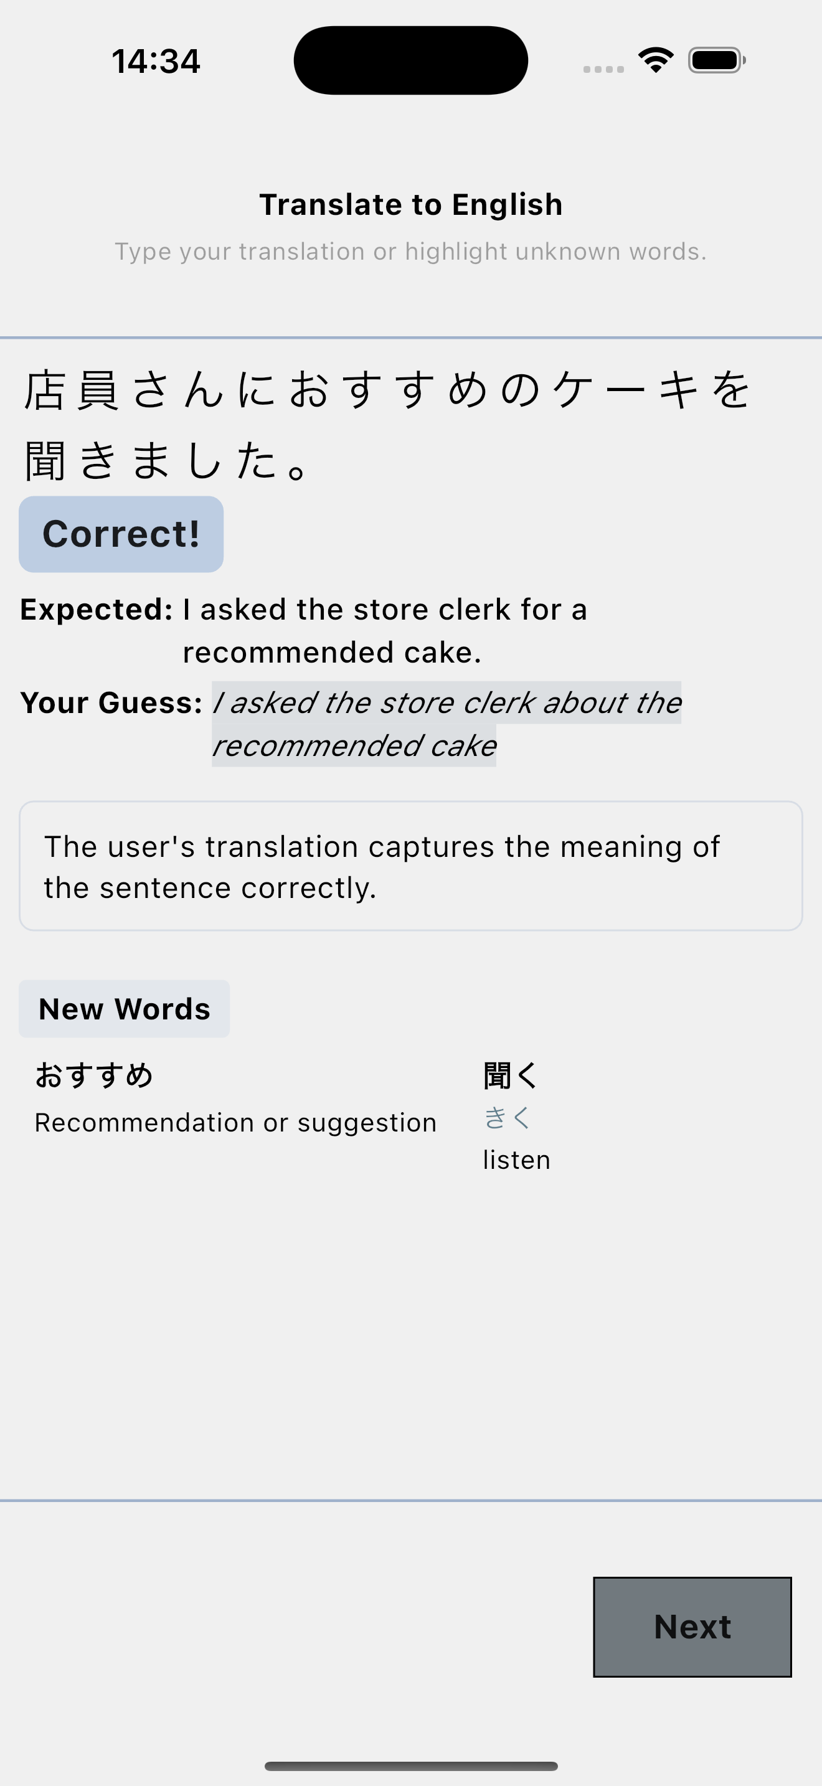
Task: Highlight 店員 in the Japanese sentence
Action: tap(72, 390)
